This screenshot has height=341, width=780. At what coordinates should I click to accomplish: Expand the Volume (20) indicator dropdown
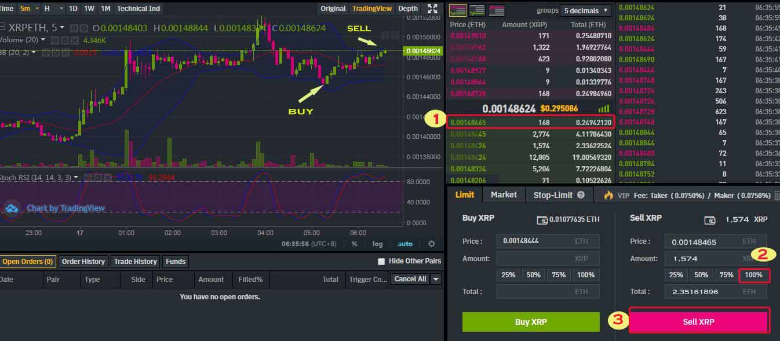[x=43, y=40]
